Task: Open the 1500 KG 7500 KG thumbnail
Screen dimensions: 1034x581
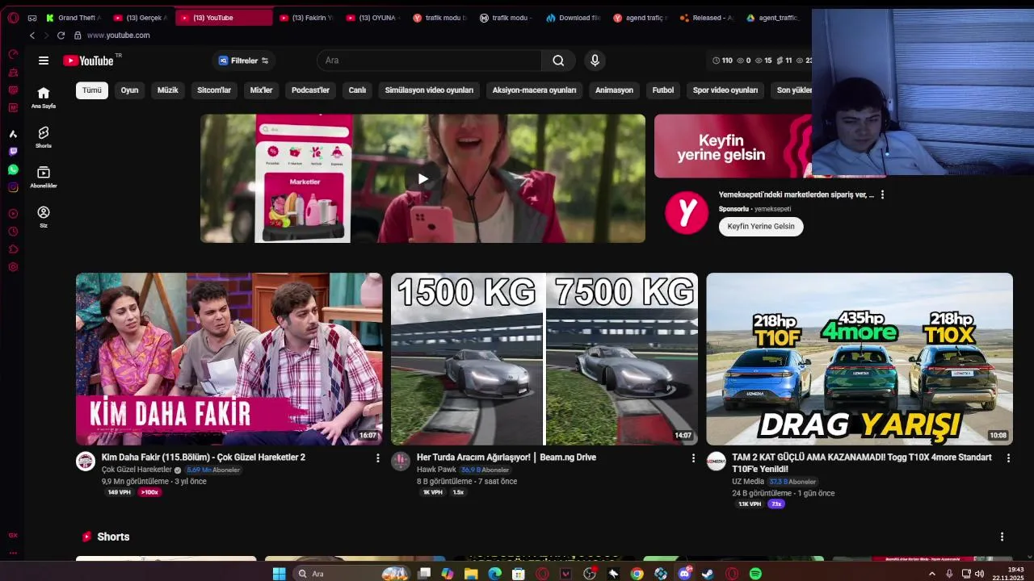Action: point(544,359)
